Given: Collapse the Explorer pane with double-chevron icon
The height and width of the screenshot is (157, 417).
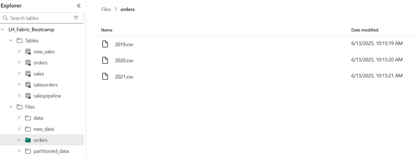Looking at the screenshot, I should coord(78,6).
